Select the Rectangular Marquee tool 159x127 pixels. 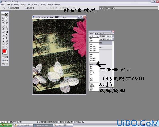pyautogui.click(x=3, y=18)
